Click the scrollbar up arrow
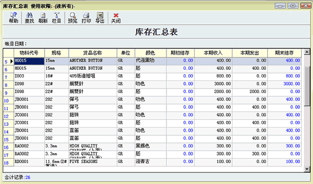This screenshot has height=184, width=313. [307, 53]
